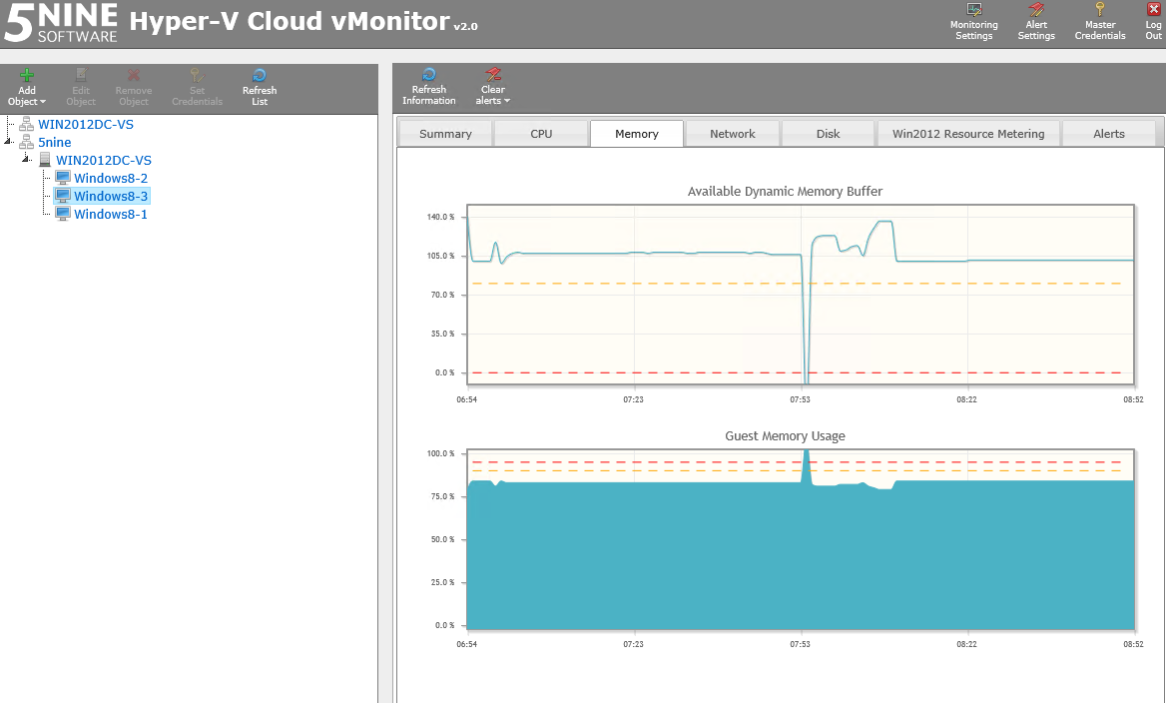Open Alert Settings

coord(1036,22)
